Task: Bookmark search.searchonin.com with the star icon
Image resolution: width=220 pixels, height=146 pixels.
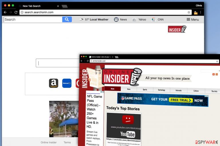Action: point(189,12)
